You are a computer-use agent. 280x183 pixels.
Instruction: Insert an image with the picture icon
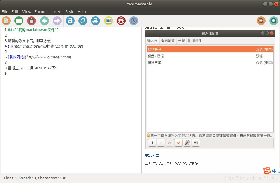pyautogui.click(x=108, y=21)
